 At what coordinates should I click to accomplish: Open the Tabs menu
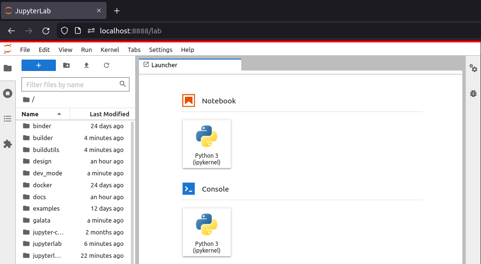point(134,50)
